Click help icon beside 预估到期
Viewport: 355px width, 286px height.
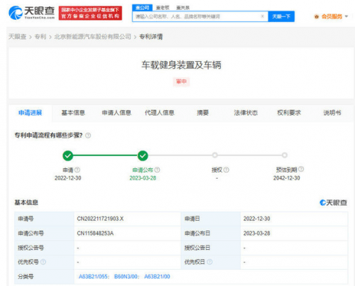pos(301,169)
